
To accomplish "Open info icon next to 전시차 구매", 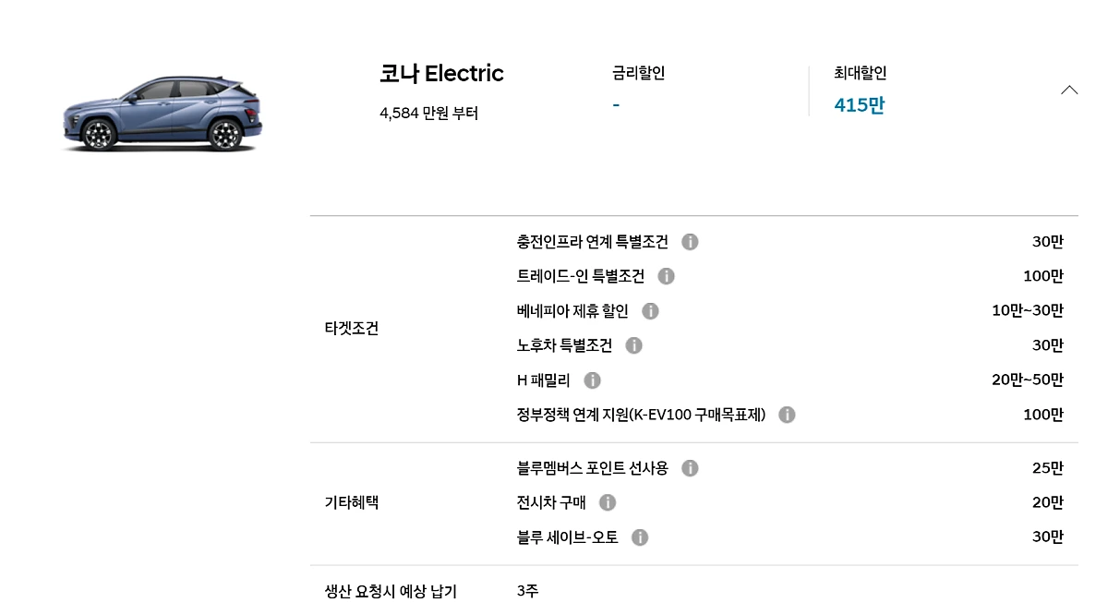I will pyautogui.click(x=607, y=502).
